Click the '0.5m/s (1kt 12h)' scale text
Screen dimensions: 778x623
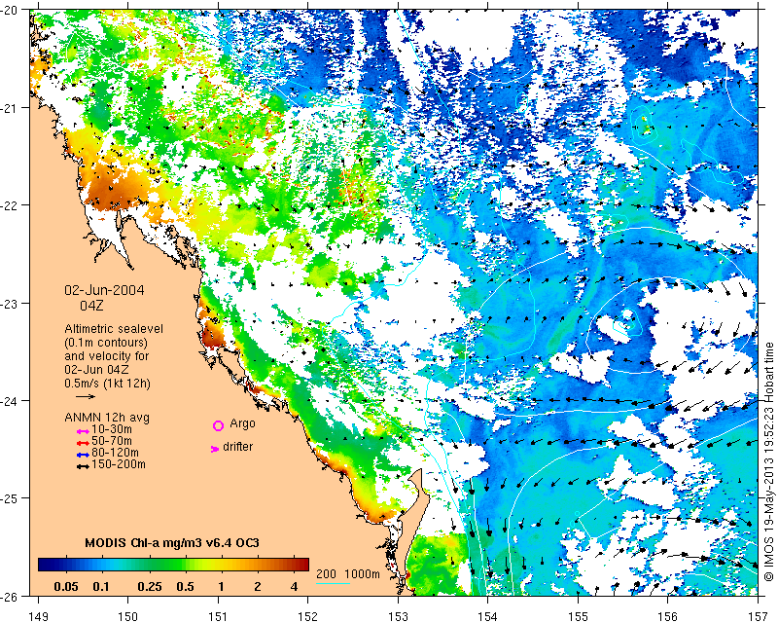tap(107, 383)
